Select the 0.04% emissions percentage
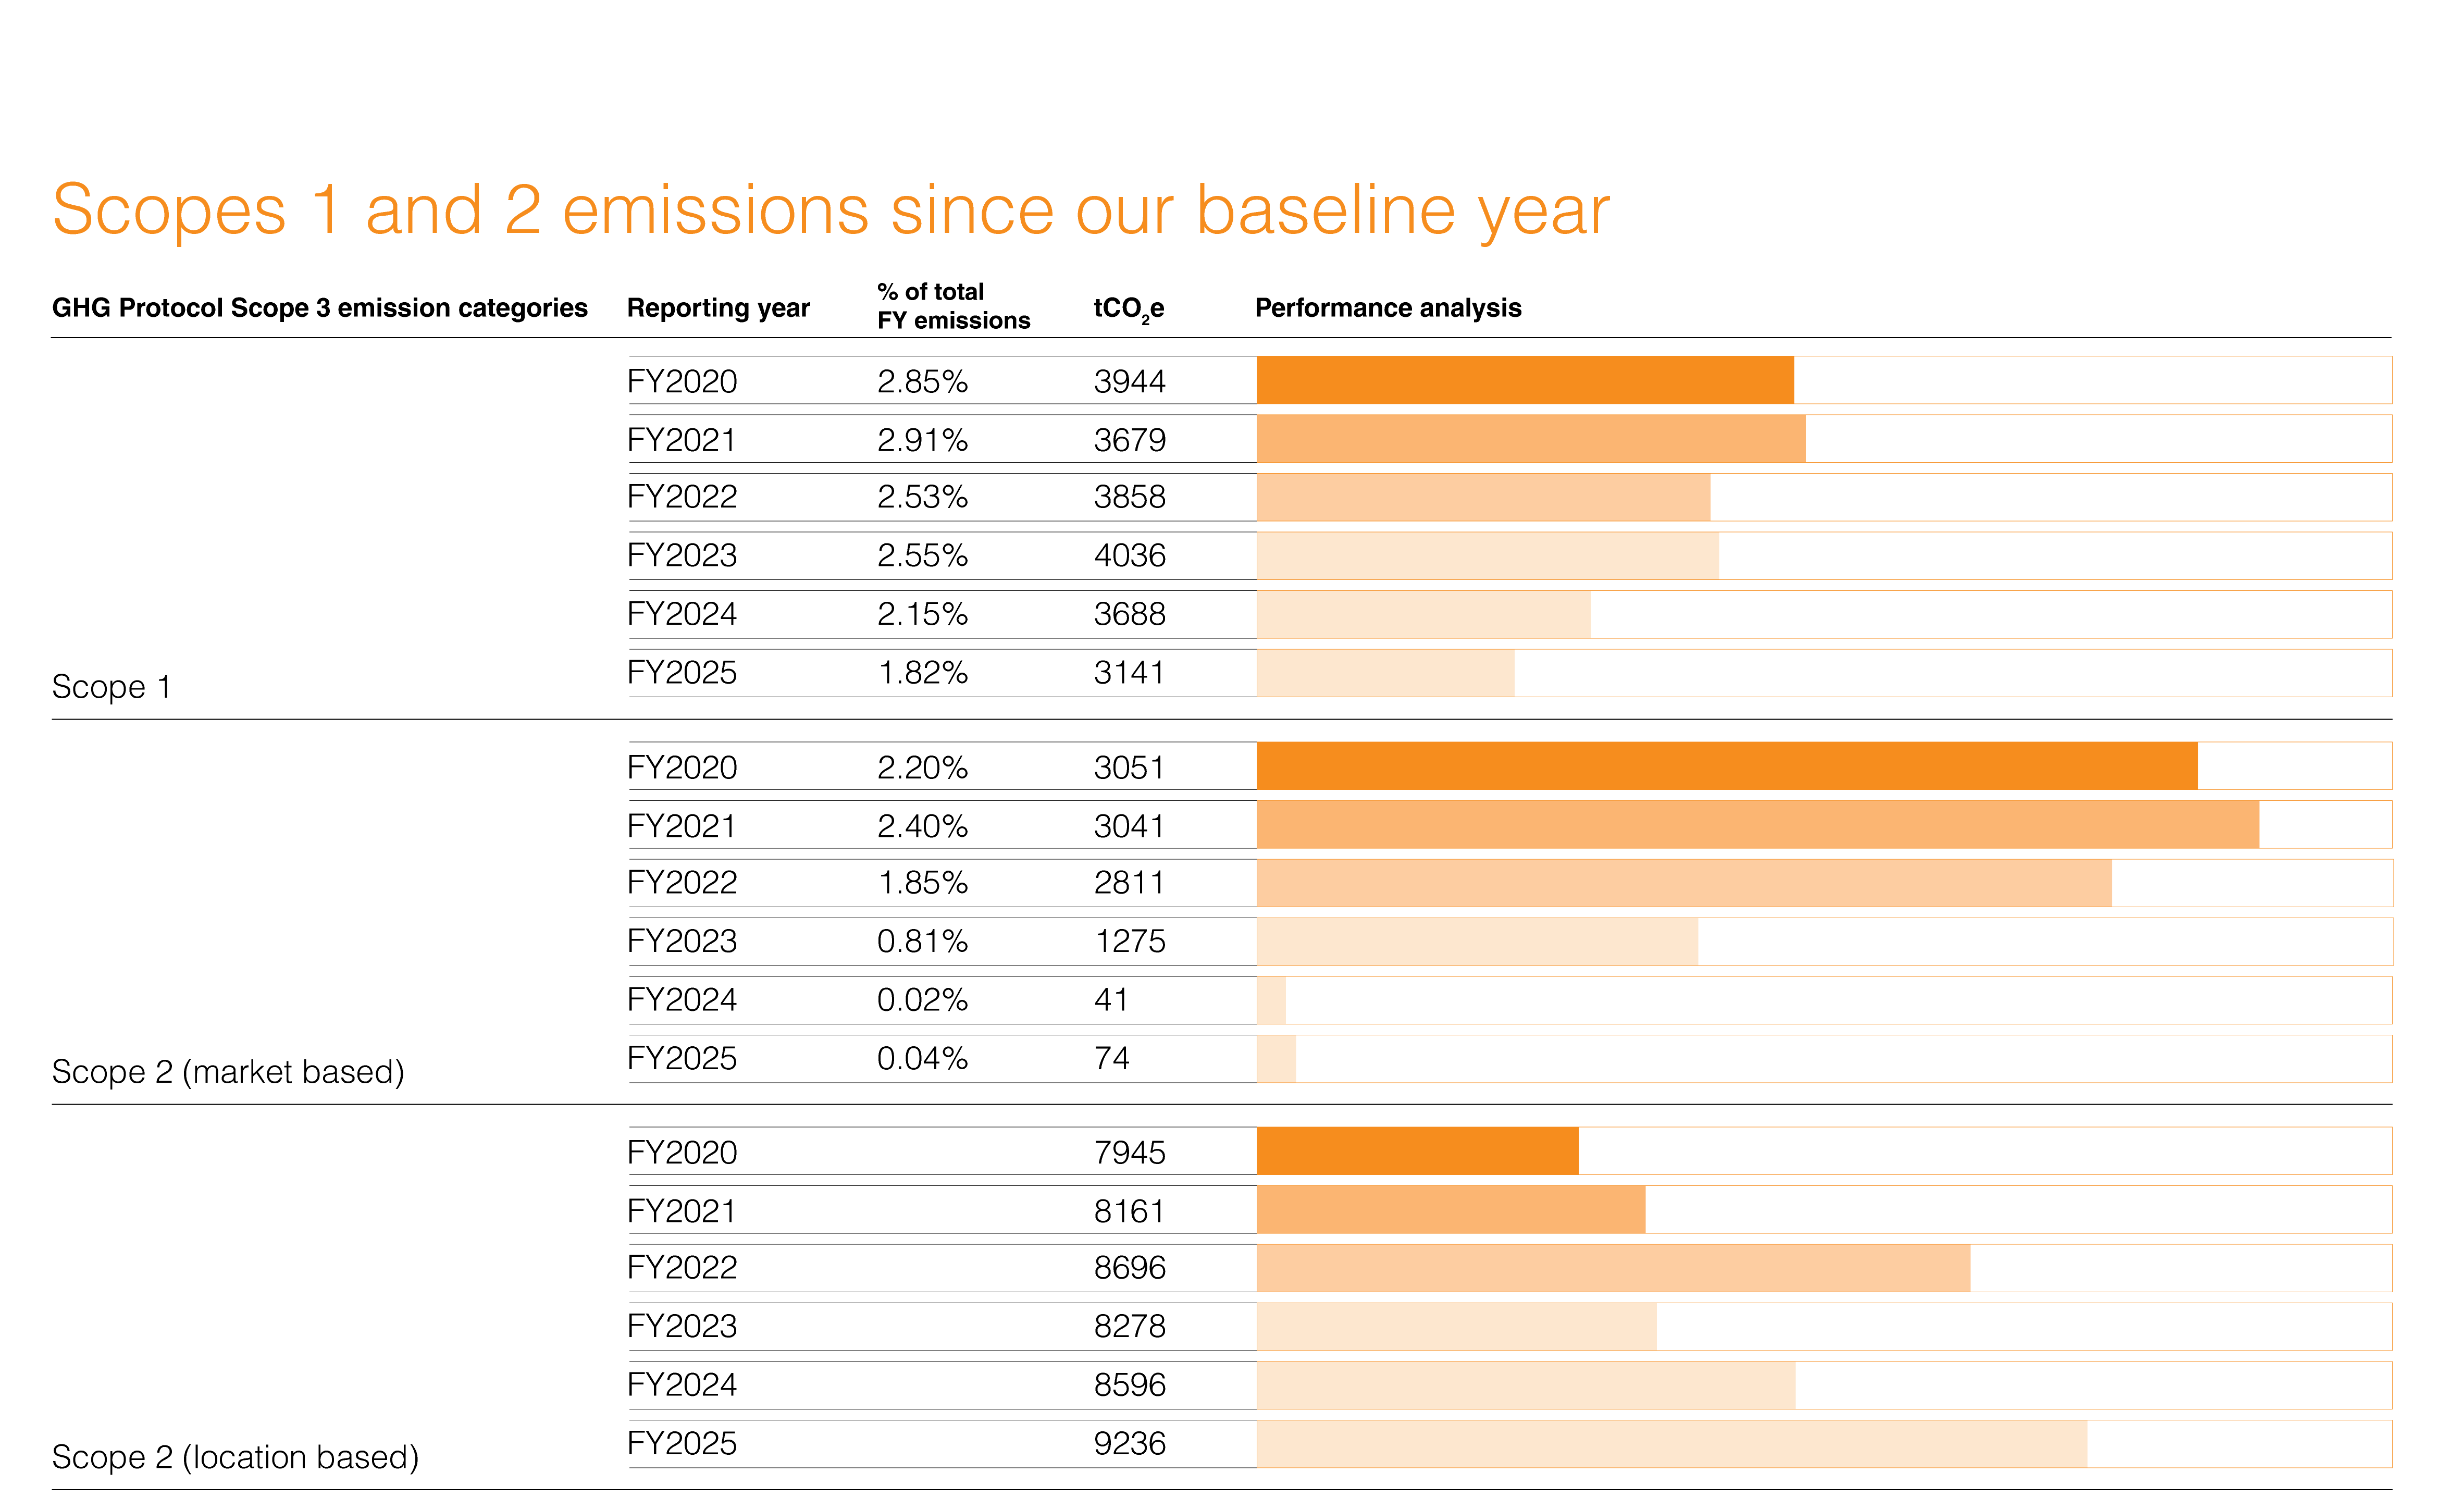Viewport: 2464px width, 1510px height. (x=922, y=1058)
